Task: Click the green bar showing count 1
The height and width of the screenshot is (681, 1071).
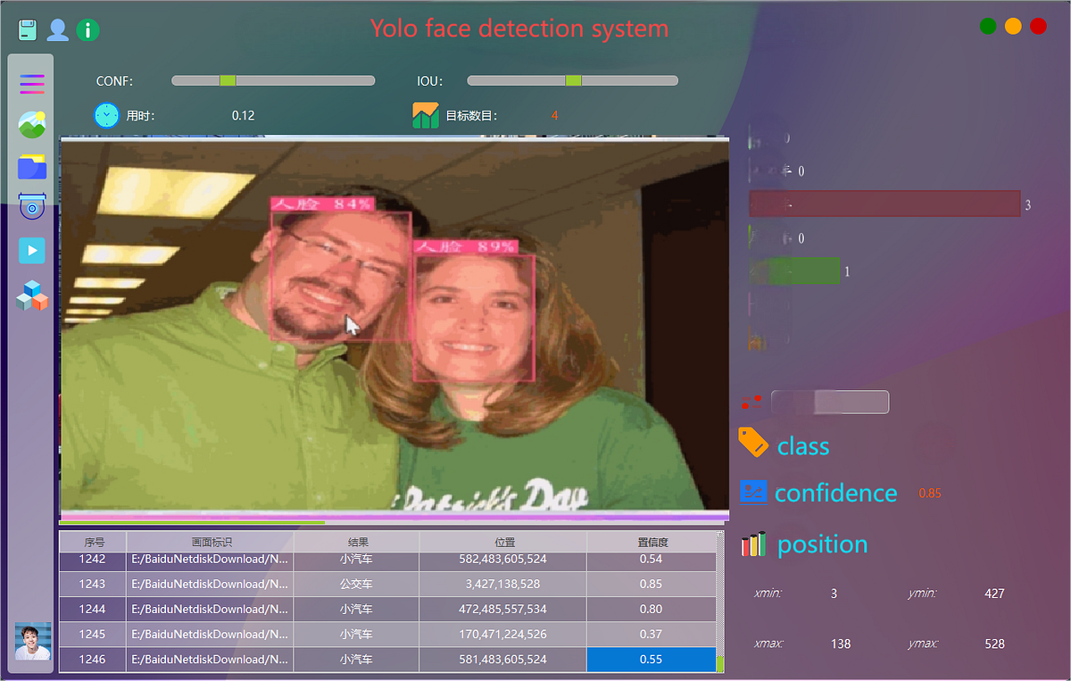Action: pyautogui.click(x=794, y=270)
